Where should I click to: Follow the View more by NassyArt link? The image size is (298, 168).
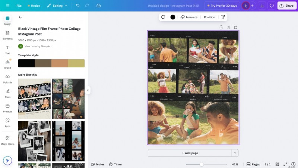[x=38, y=46]
